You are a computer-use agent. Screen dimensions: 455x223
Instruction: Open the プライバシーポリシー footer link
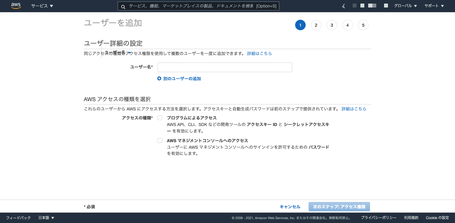click(x=379, y=218)
